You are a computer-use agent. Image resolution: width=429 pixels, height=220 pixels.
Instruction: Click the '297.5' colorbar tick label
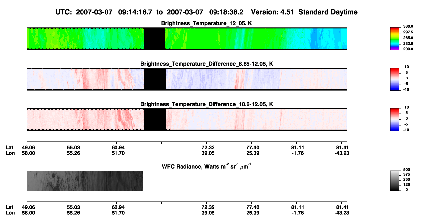(409, 32)
